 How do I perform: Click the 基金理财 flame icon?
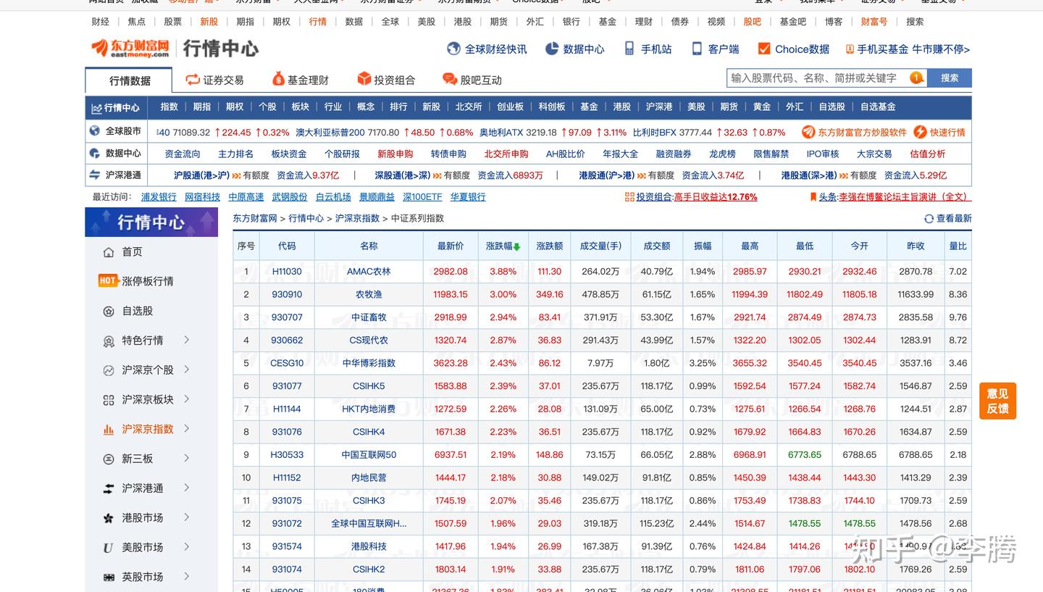279,80
